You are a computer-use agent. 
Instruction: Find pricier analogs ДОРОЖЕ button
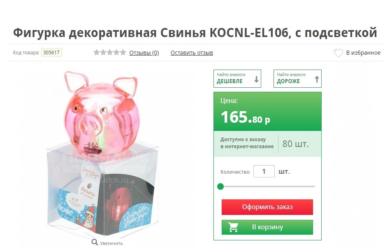(x=297, y=79)
